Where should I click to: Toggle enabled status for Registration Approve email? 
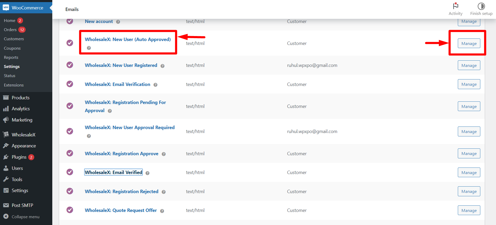(x=70, y=153)
